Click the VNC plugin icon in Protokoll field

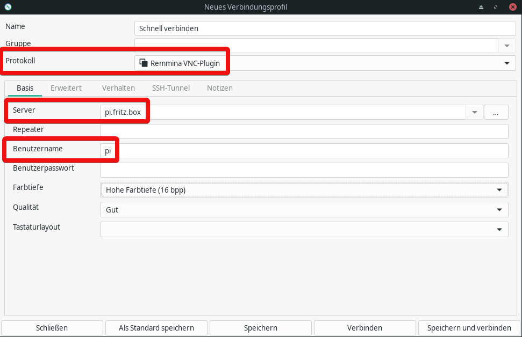[144, 63]
